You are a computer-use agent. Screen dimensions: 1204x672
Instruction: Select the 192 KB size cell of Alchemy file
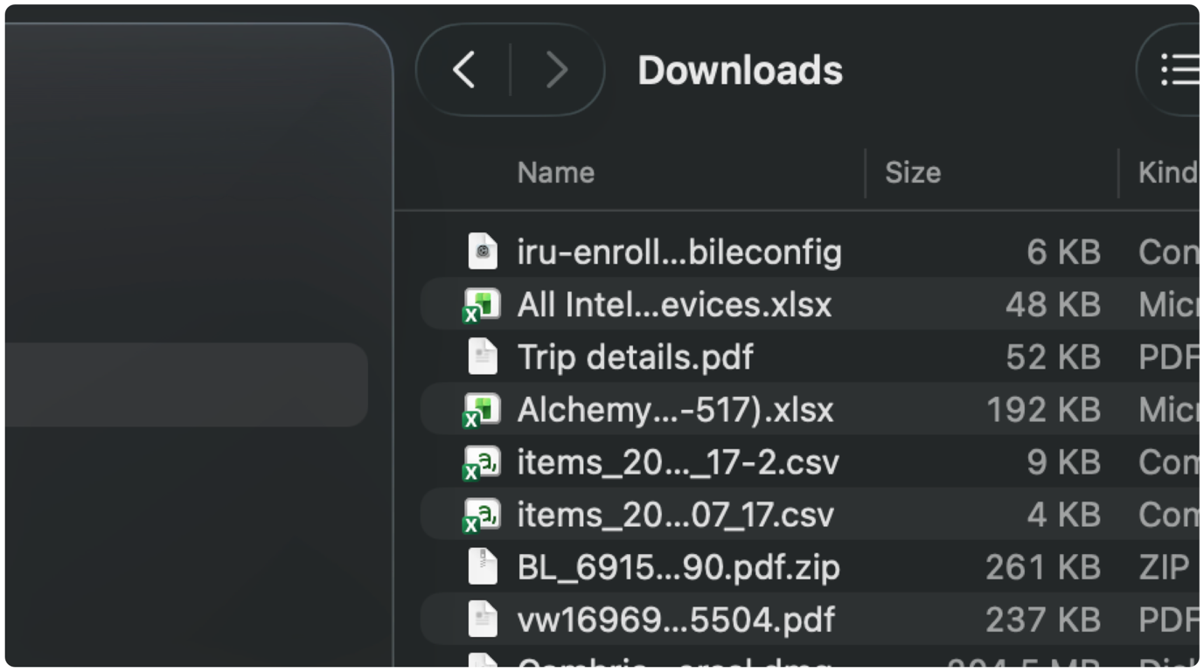point(1043,410)
